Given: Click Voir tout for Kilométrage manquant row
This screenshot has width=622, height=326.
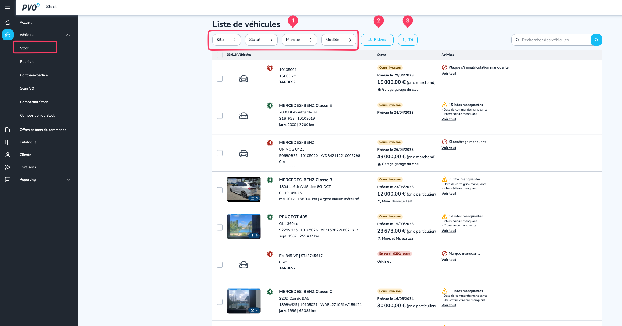Looking at the screenshot, I should click(x=449, y=148).
